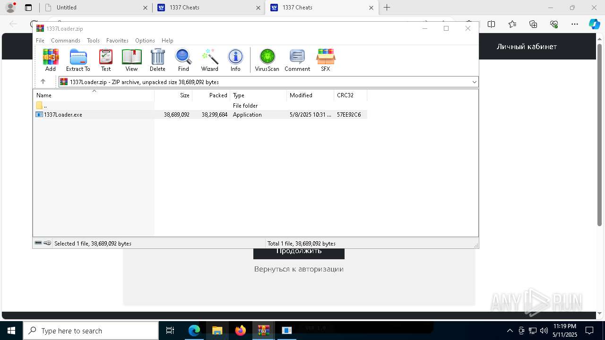The height and width of the screenshot is (340, 605).
Task: Sort files by Packed column
Action: pos(211,95)
